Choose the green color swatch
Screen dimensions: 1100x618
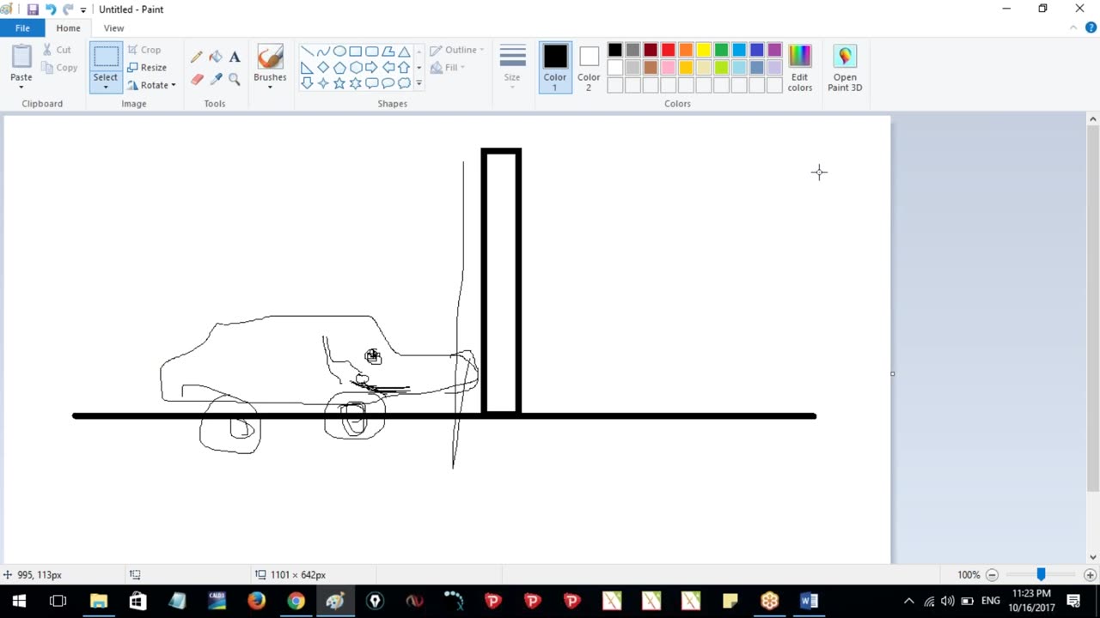[721, 50]
